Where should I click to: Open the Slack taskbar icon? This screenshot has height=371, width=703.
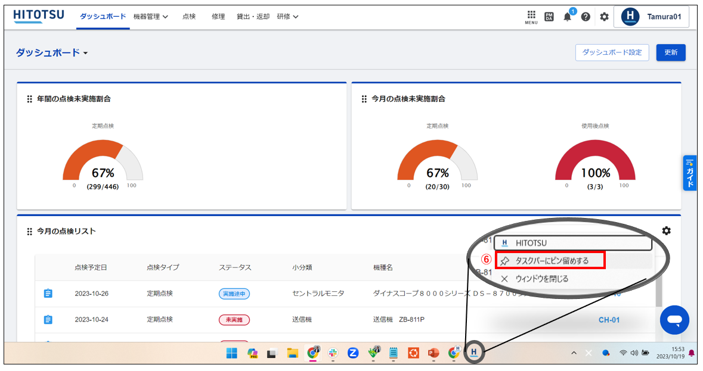(x=333, y=353)
